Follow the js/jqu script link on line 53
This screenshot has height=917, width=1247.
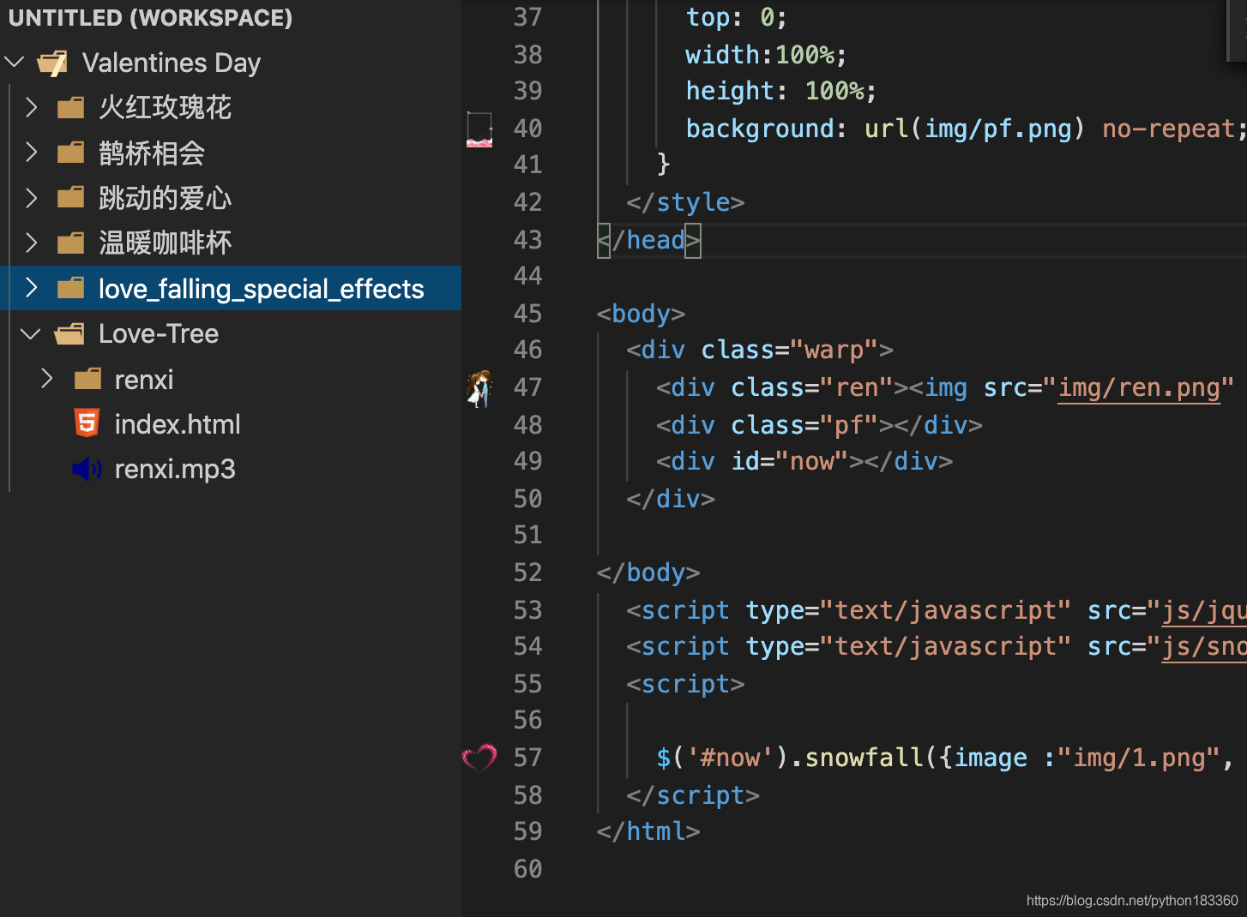pos(1204,610)
